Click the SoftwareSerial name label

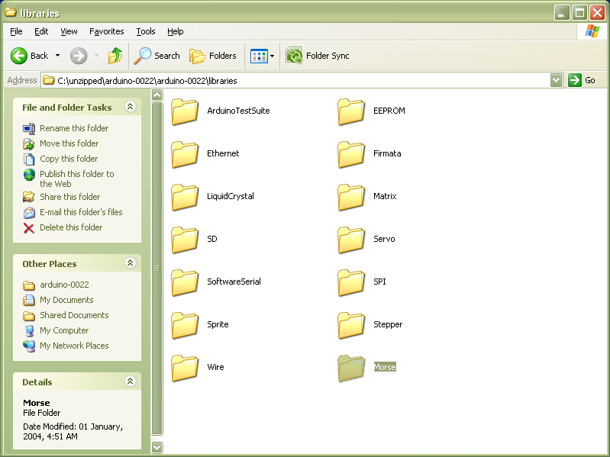(x=234, y=282)
